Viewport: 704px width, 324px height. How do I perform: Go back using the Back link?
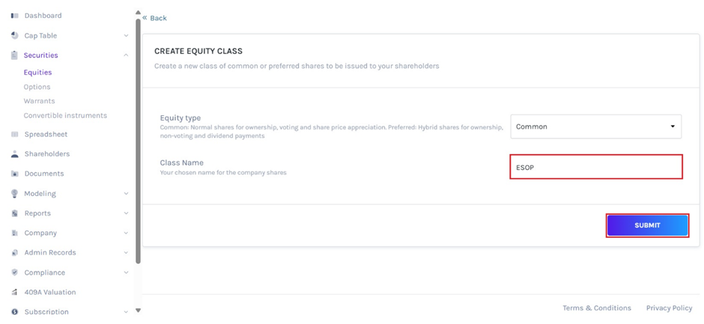155,18
